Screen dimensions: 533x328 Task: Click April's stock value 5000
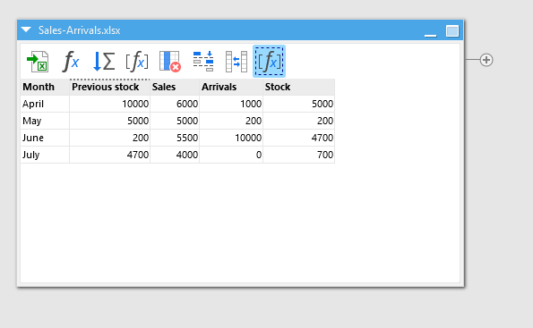point(299,104)
